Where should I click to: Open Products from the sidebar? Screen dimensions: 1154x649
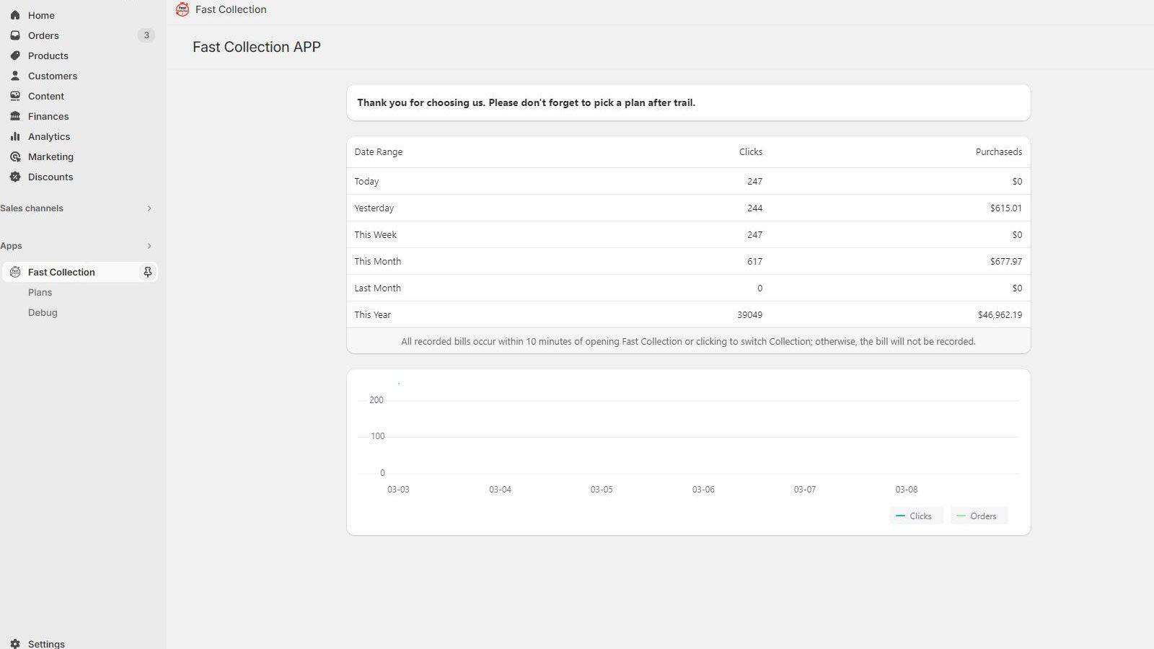pos(15,56)
